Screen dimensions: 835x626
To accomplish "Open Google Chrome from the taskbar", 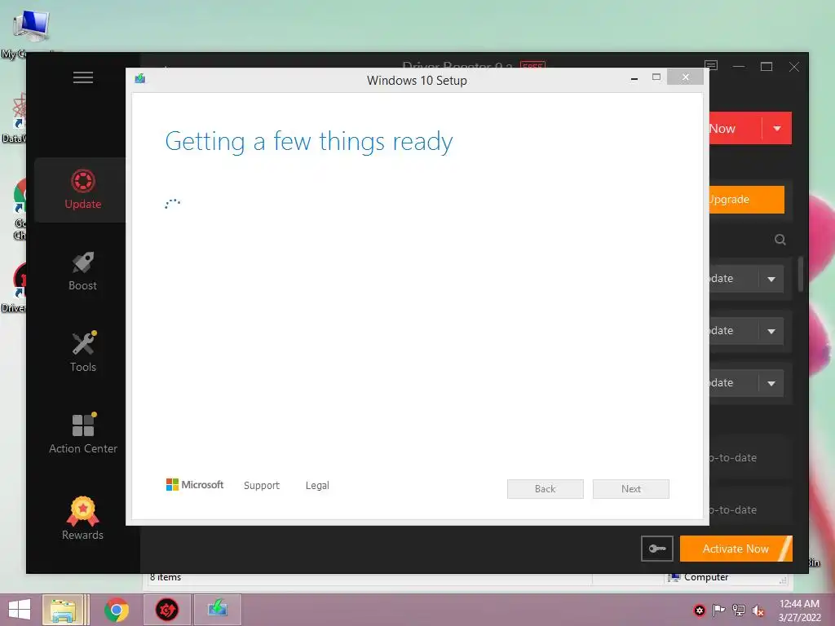I will click(x=117, y=610).
